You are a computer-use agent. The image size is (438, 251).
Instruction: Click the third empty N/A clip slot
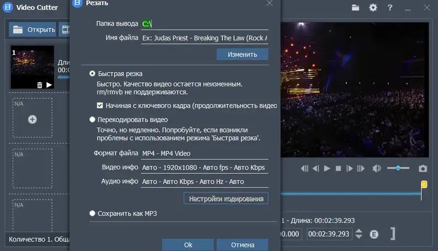[x=32, y=215]
